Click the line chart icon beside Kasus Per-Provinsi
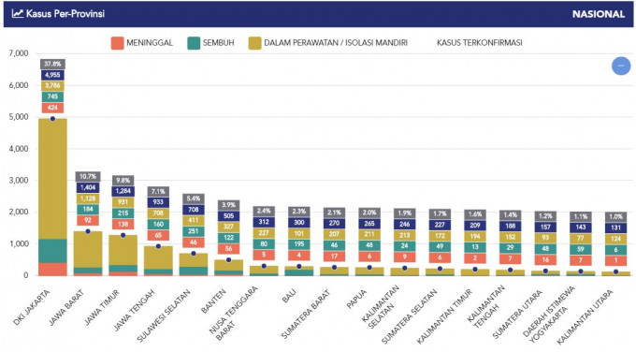The image size is (636, 352). click(x=18, y=14)
